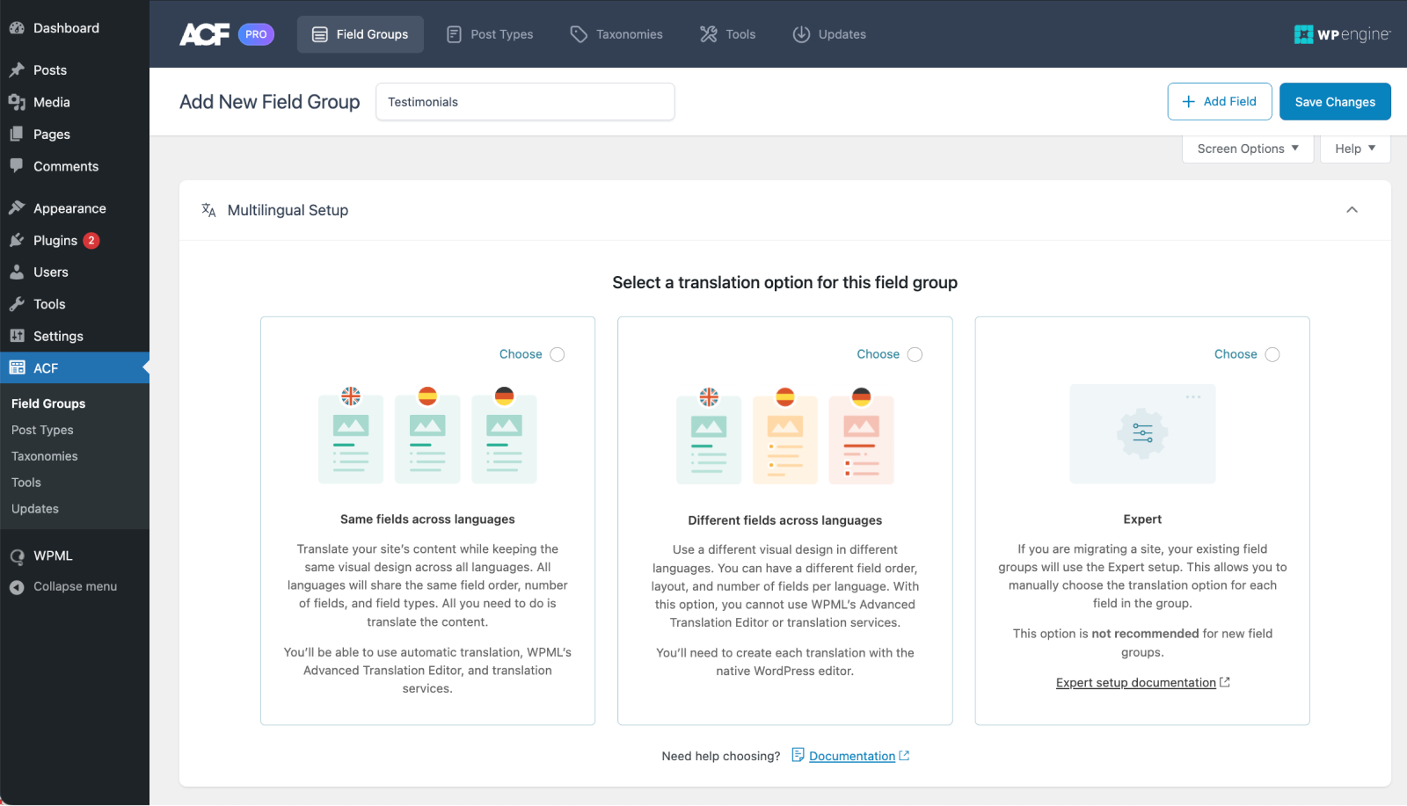Viewport: 1407px width, 806px height.
Task: Click the Multilingual Setup translate icon
Action: tap(208, 210)
